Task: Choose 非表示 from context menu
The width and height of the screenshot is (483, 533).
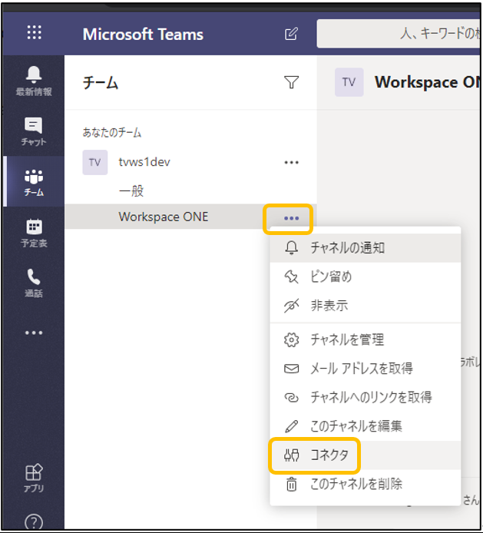Action: 366,306
